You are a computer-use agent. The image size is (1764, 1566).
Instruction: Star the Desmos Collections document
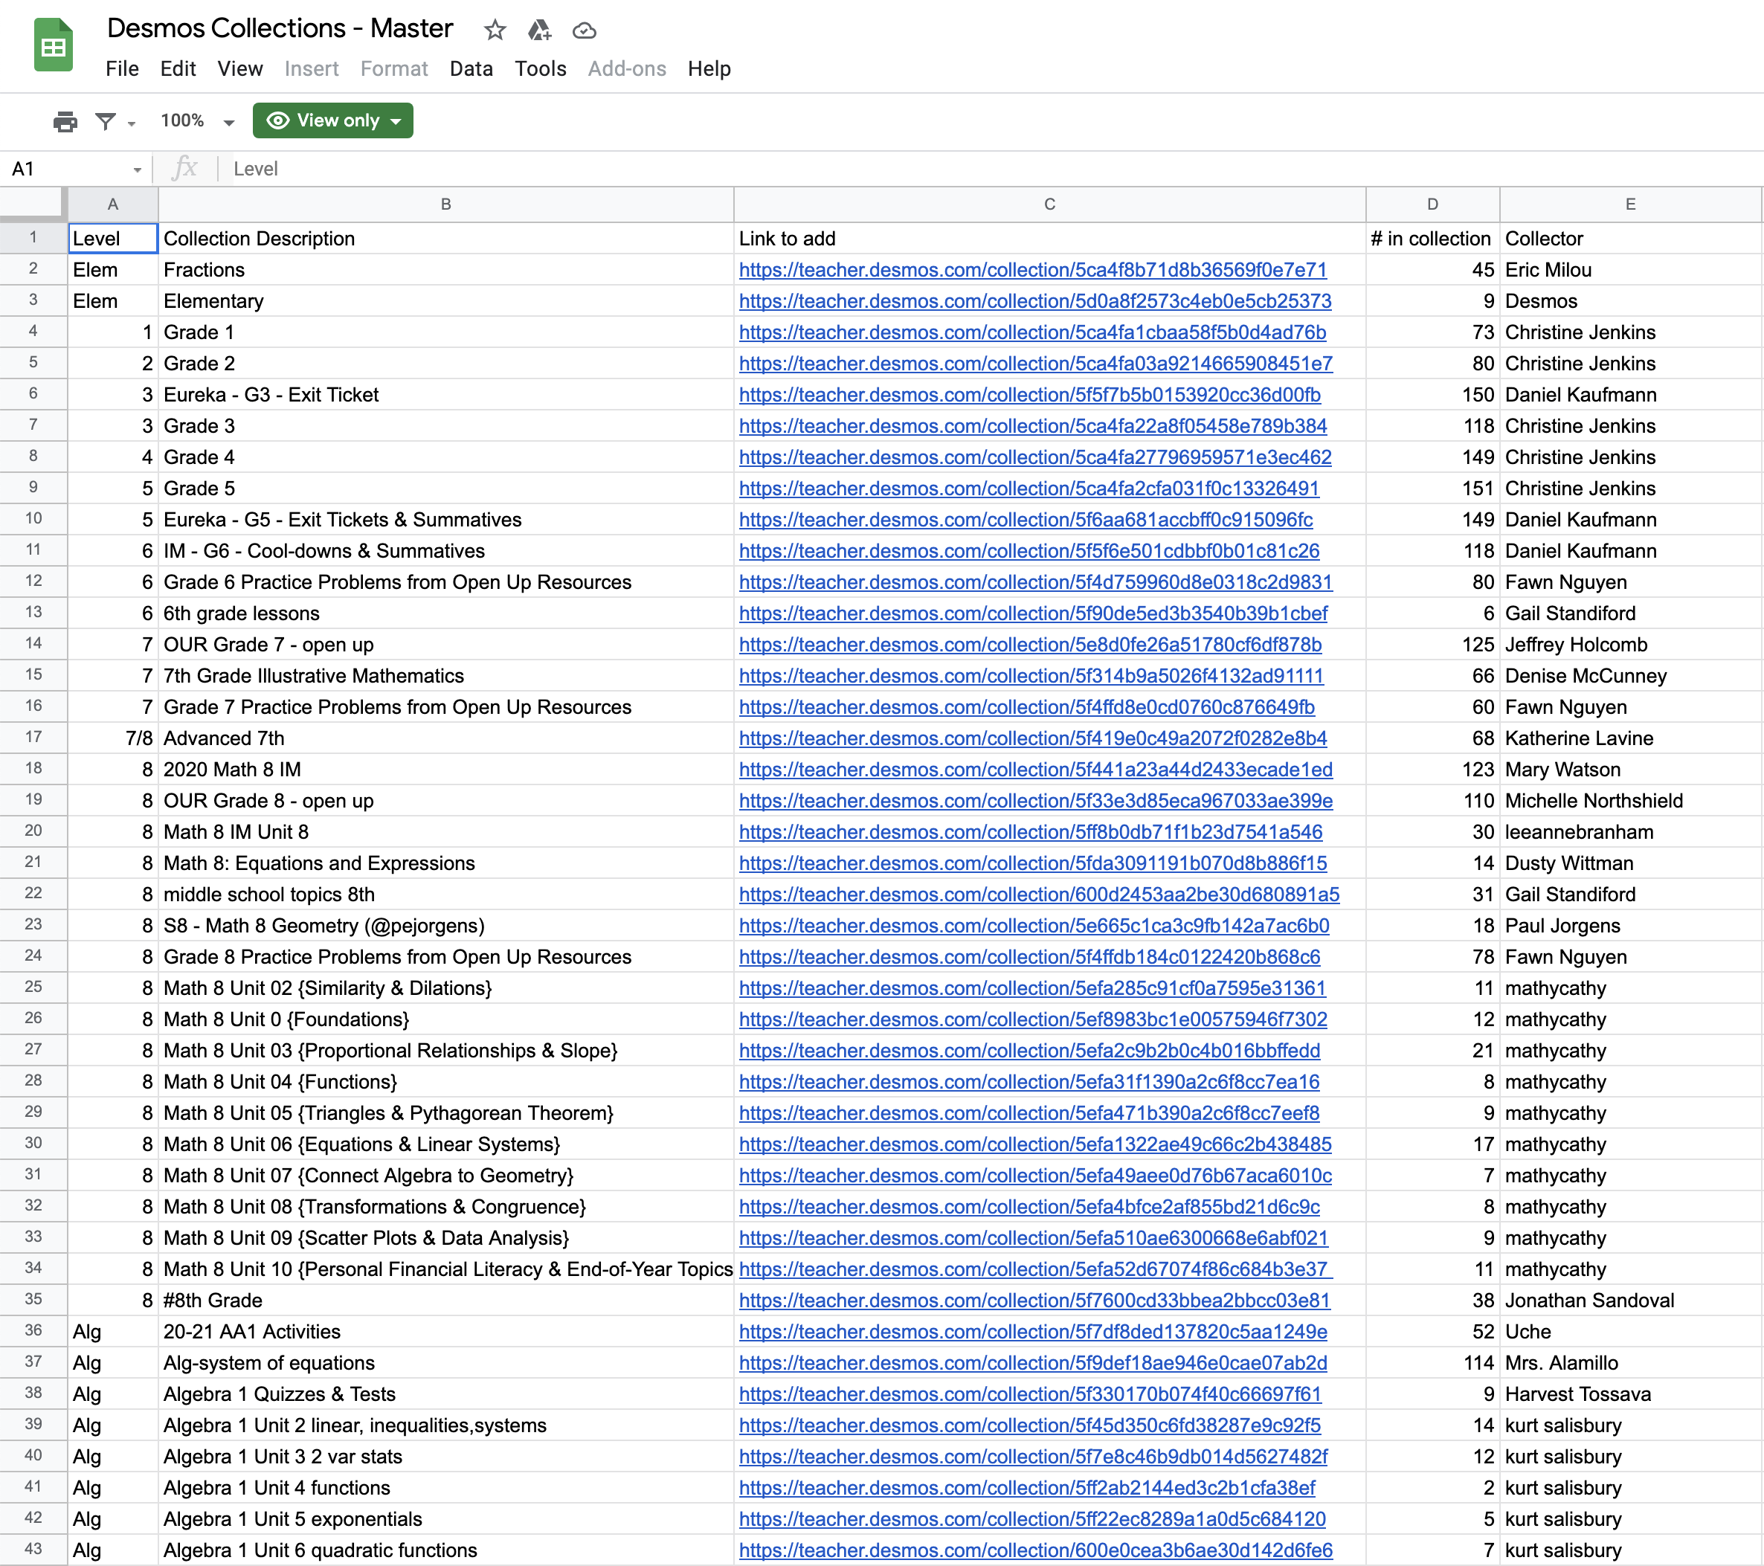495,30
